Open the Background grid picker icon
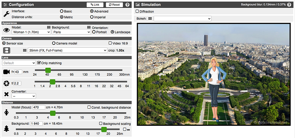This screenshot has width=295, height=138. pyautogui.click(x=89, y=27)
